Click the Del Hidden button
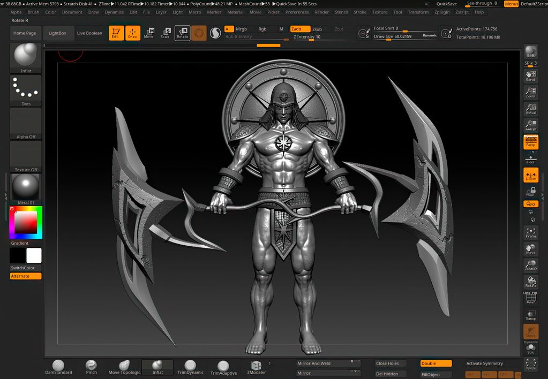Image resolution: width=548 pixels, height=379 pixels. tap(391, 374)
